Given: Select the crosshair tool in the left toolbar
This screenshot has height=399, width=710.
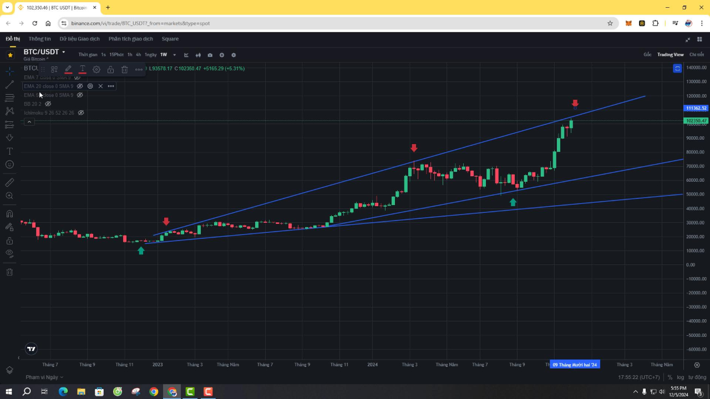Looking at the screenshot, I should tap(9, 71).
